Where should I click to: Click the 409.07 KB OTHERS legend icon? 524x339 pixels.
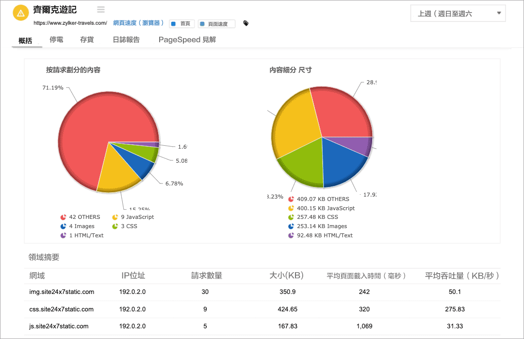(x=291, y=199)
